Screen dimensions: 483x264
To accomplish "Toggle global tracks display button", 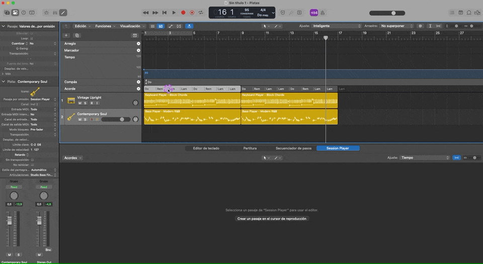I will coord(160,26).
